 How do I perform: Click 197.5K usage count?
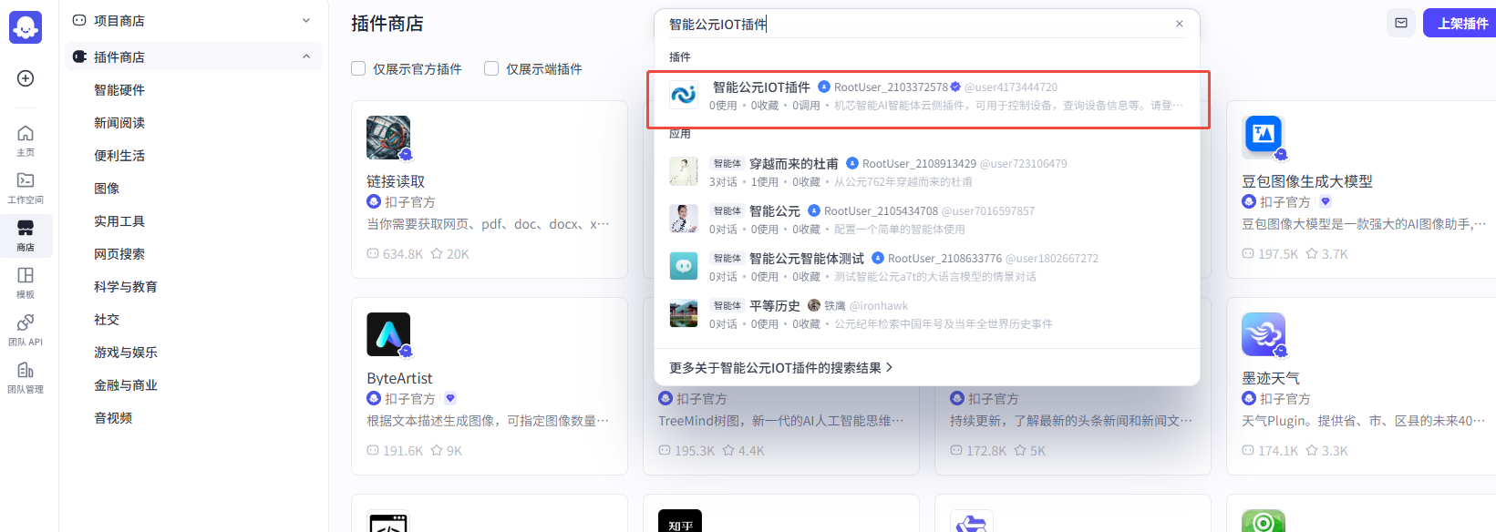(x=1278, y=254)
